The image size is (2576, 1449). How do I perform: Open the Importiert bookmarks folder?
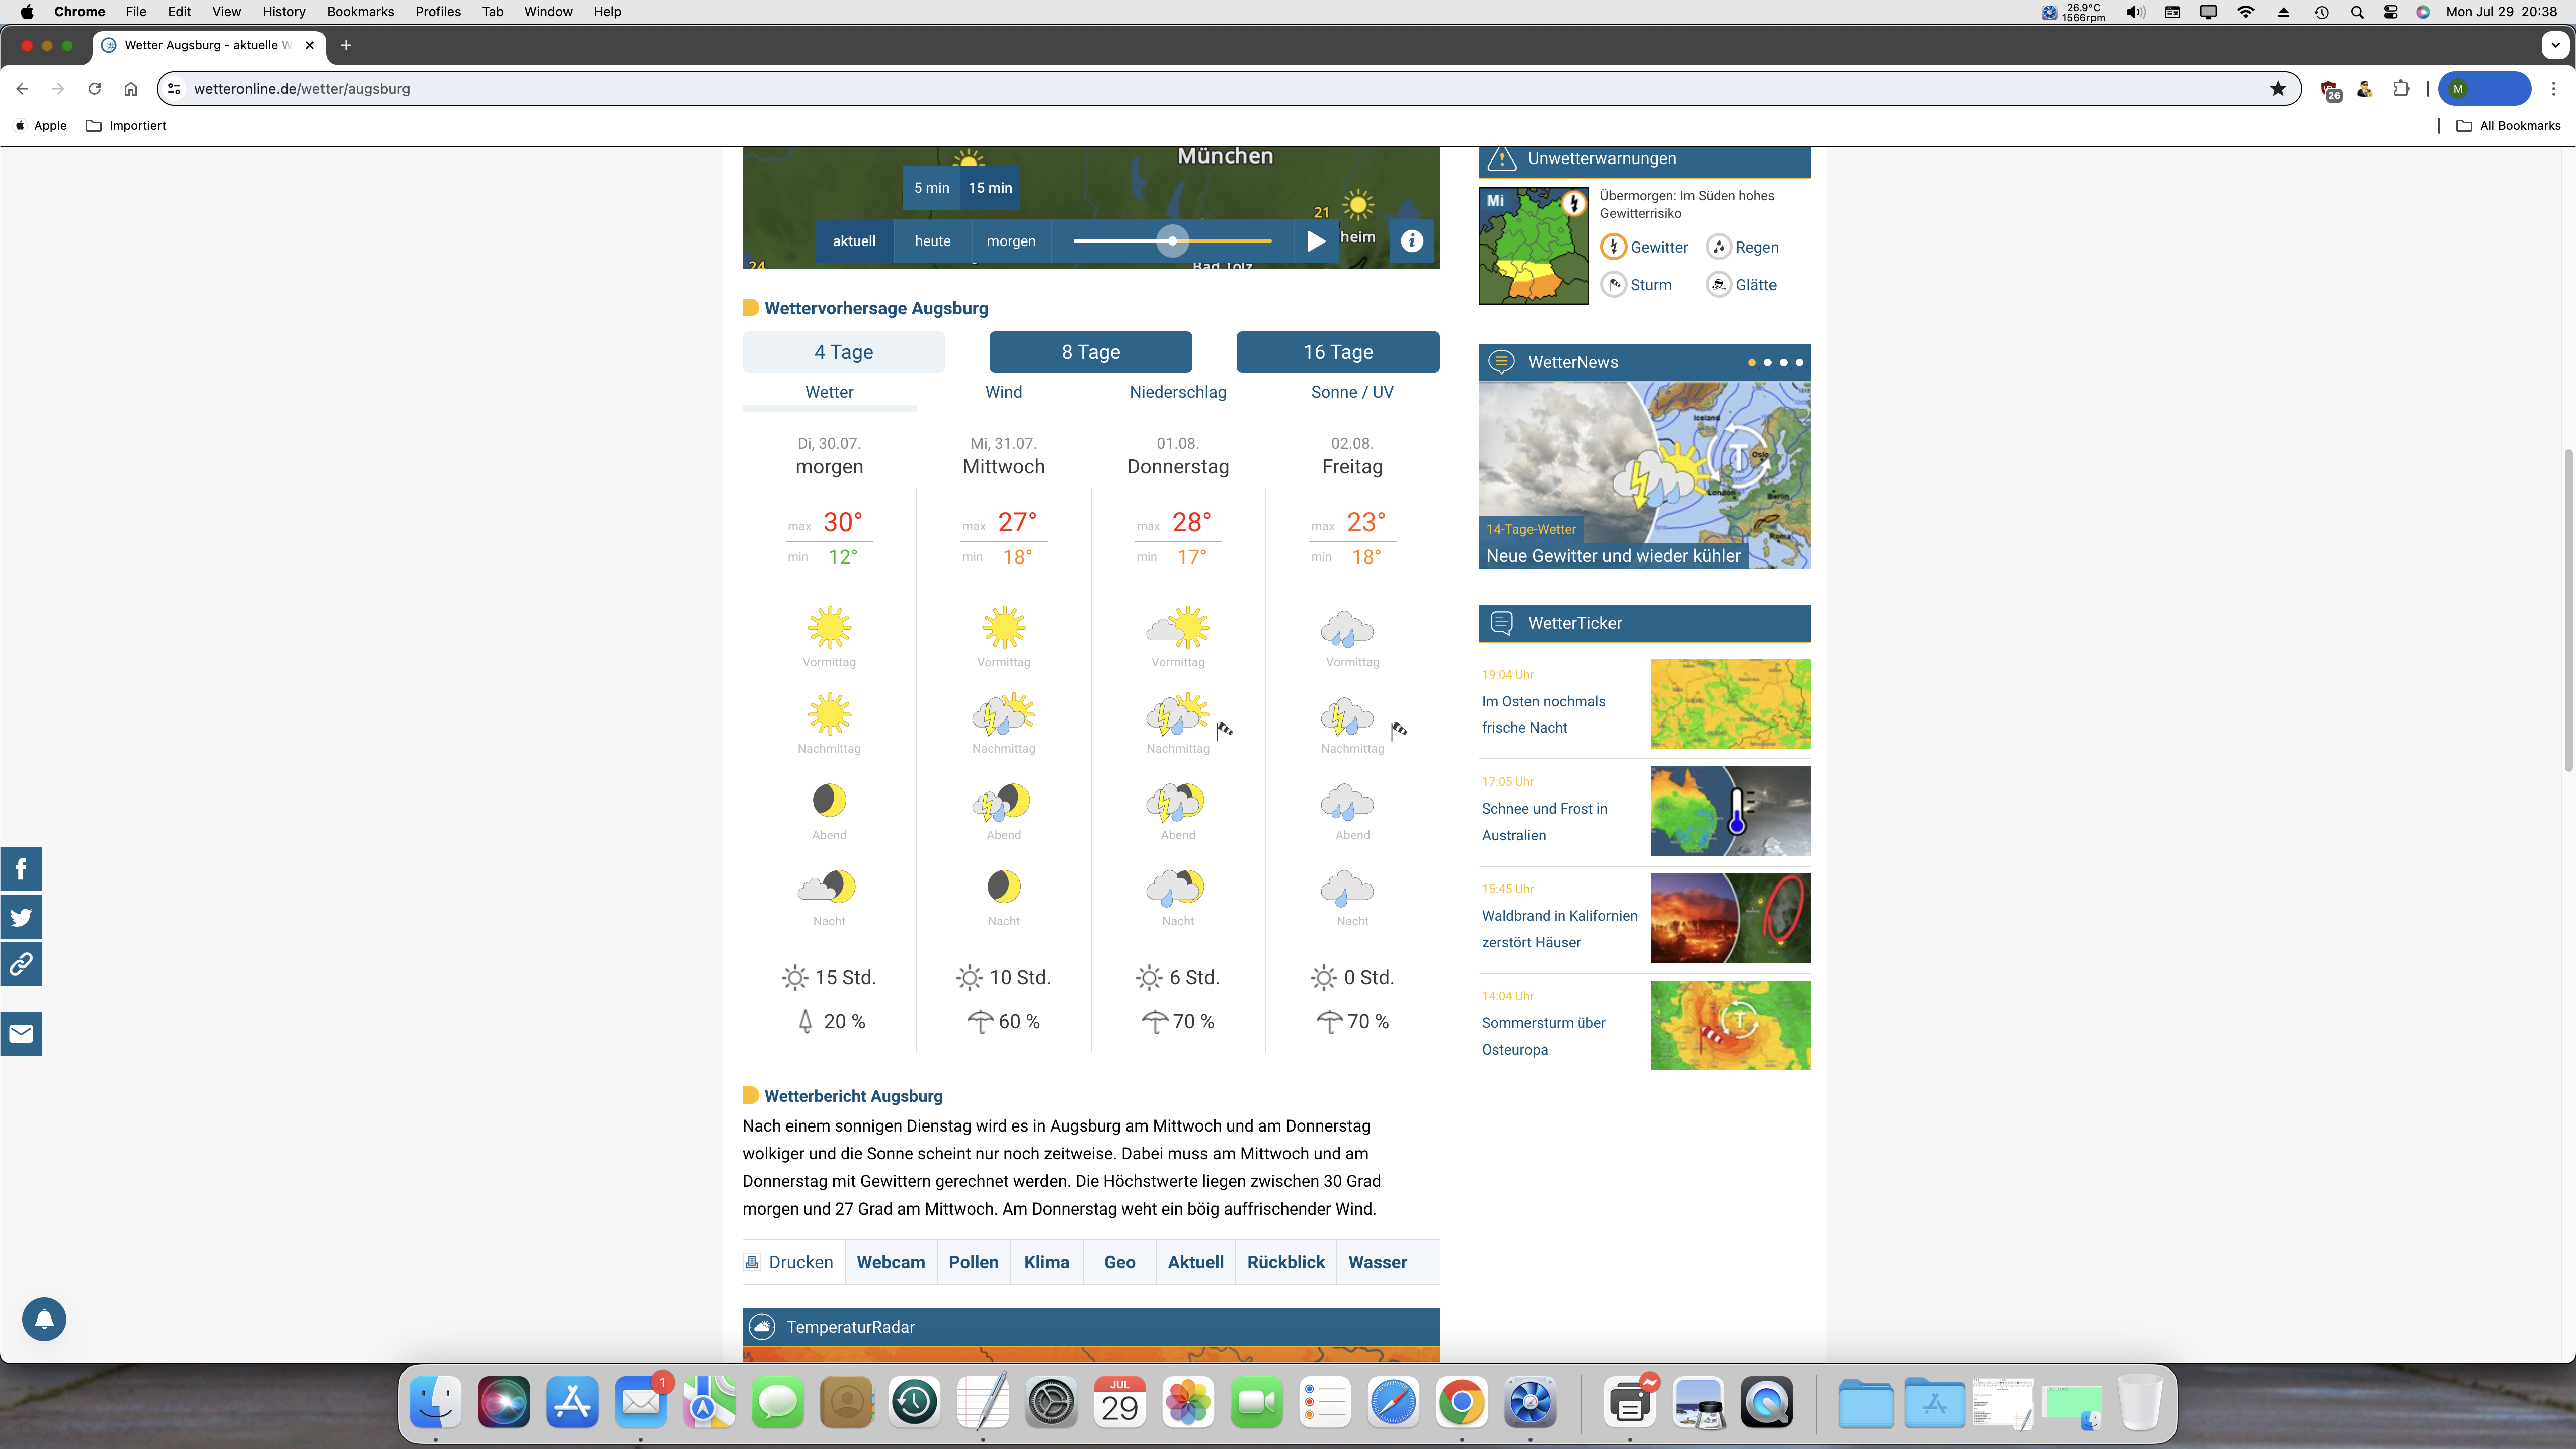coord(126,125)
